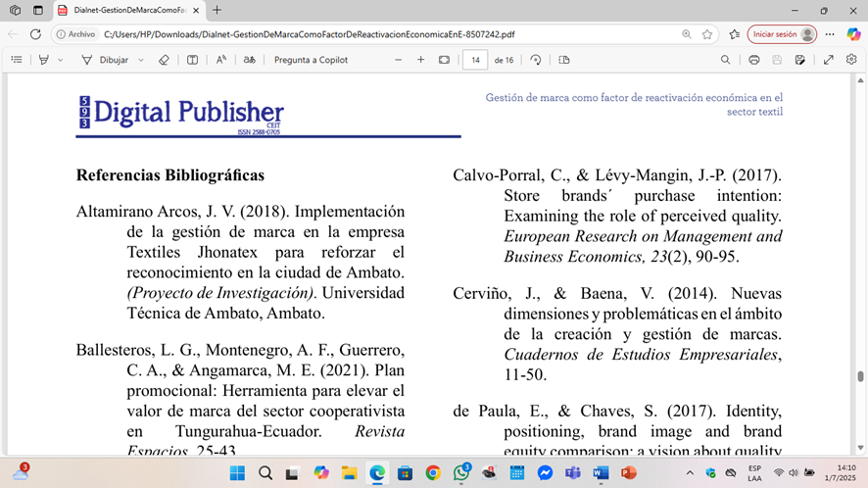
Task: Click the page number field showing 14
Action: (x=475, y=60)
